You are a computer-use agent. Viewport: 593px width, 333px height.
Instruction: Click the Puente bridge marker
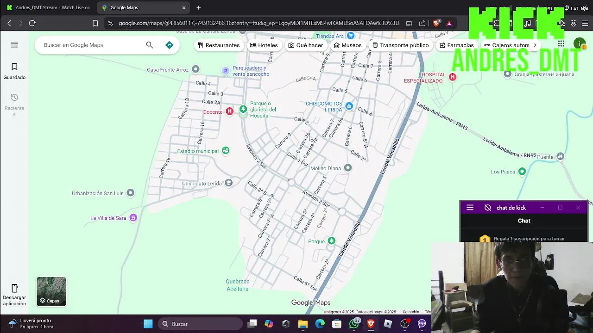tap(561, 156)
